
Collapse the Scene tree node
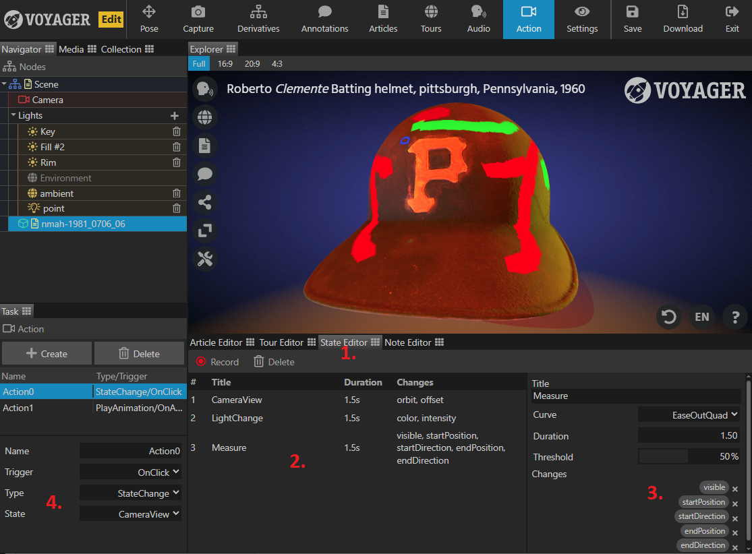click(4, 84)
